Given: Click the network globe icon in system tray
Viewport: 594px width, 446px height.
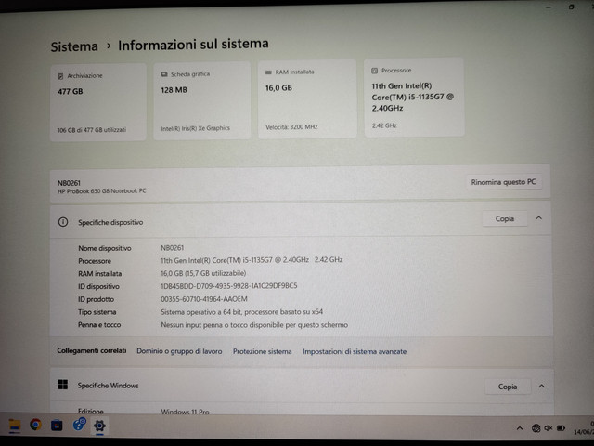Looking at the screenshot, I should (x=536, y=427).
